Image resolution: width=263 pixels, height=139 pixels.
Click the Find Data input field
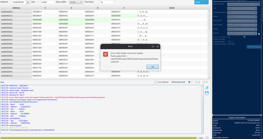click(107, 2)
